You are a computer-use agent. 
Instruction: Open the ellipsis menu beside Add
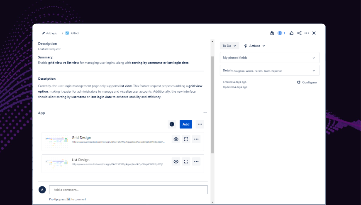coord(200,124)
